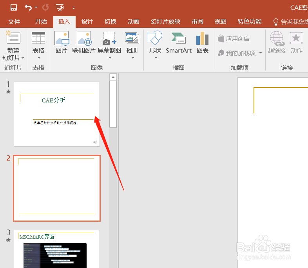The height and width of the screenshot is (268, 308).
Task: Switch to the 设计 ribbon tab
Action: pyautogui.click(x=87, y=21)
